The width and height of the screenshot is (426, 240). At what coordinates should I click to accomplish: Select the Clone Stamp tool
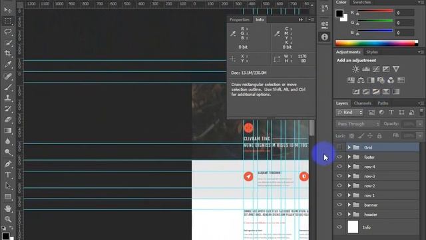pyautogui.click(x=7, y=98)
